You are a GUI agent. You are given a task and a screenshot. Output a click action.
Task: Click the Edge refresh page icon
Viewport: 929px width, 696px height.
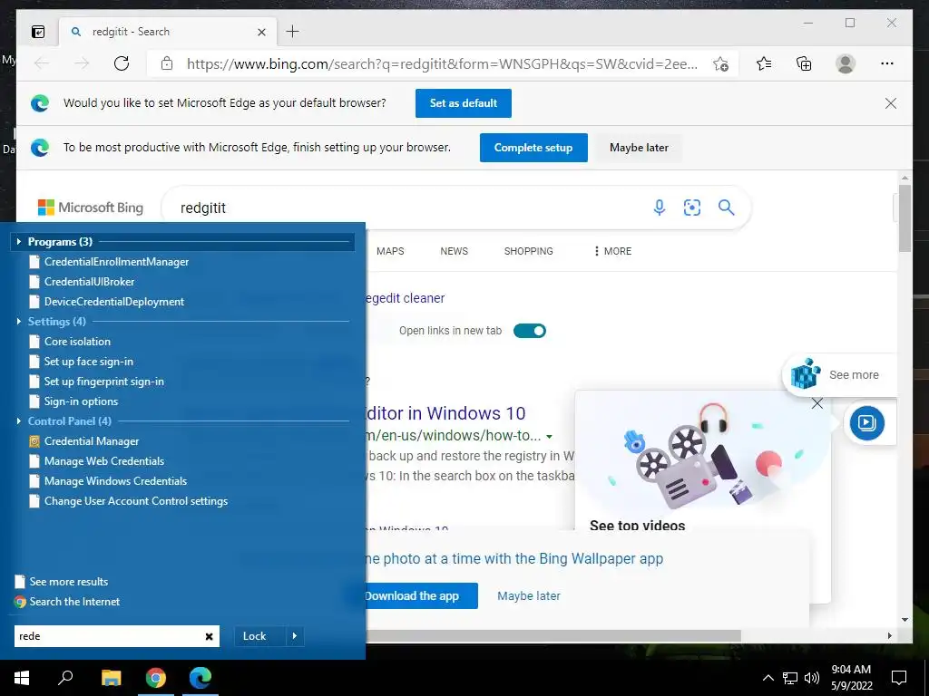point(122,63)
